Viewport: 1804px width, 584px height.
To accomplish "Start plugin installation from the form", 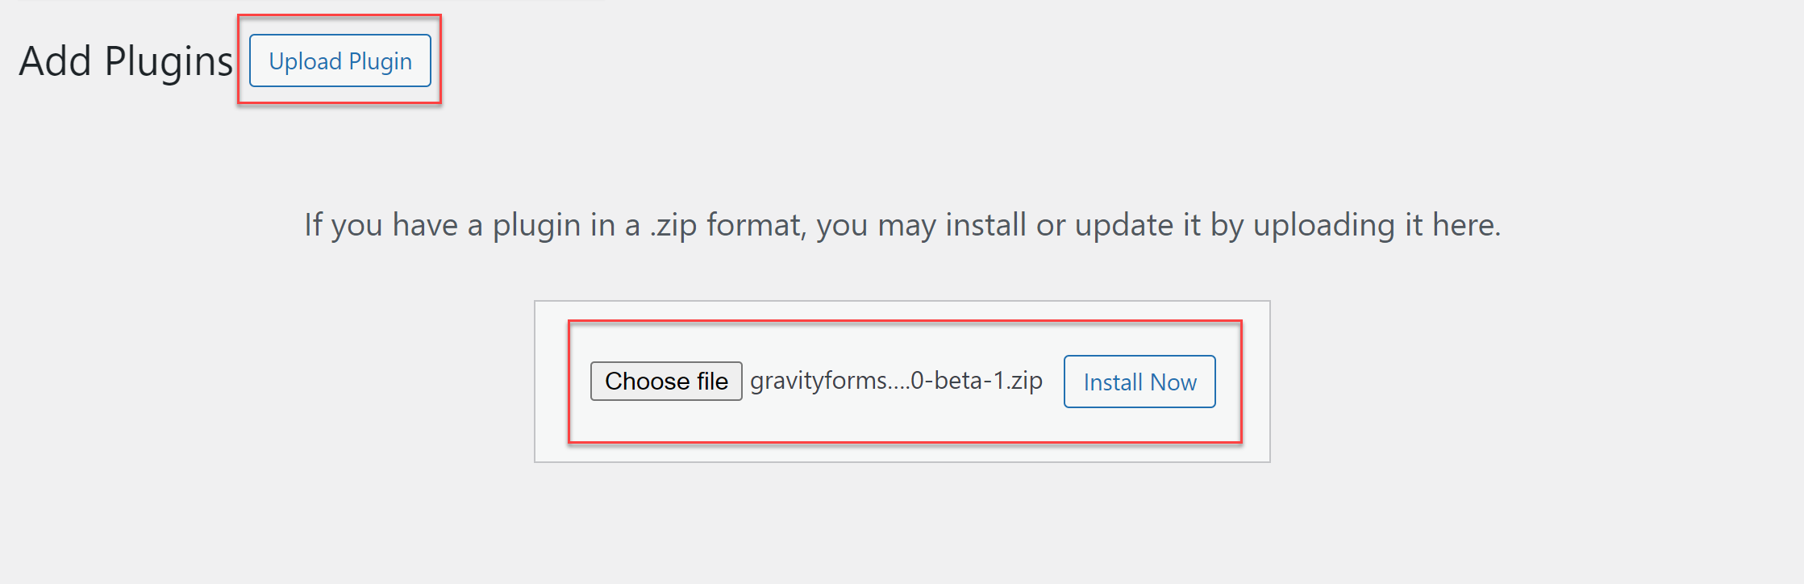I will tap(1139, 382).
